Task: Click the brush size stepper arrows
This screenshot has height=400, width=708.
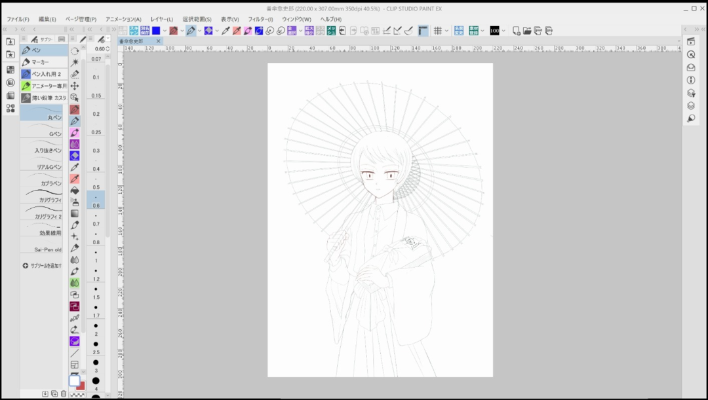Action: point(108,49)
